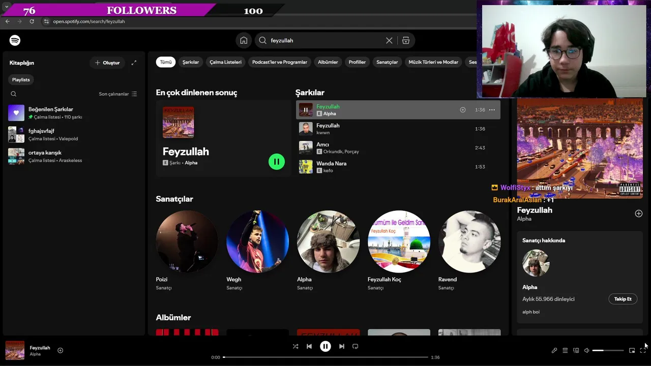Adjust the volume slider
Screen dimensions: 651x366
tap(608, 350)
